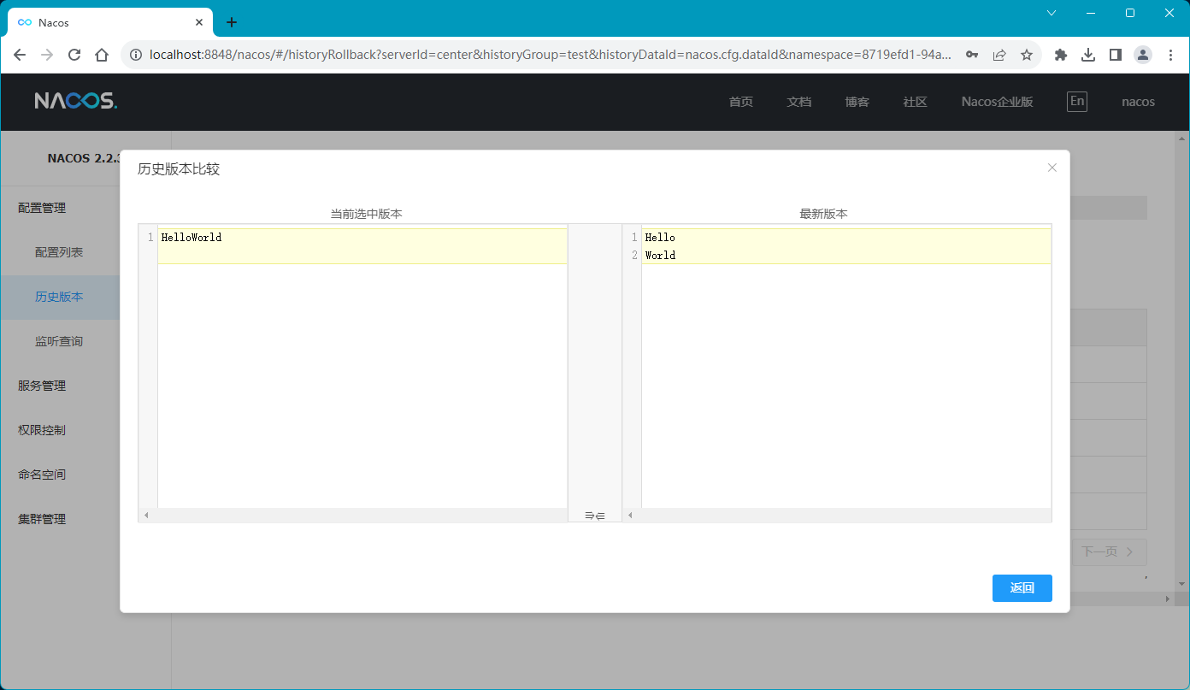The image size is (1190, 690).
Task: Open the Nacos企业版 link
Action: [997, 102]
